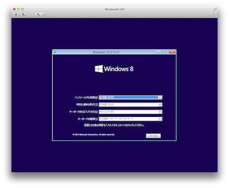Close the Windows Setup dialog with the red X
The width and height of the screenshot is (229, 188).
pyautogui.click(x=172, y=52)
